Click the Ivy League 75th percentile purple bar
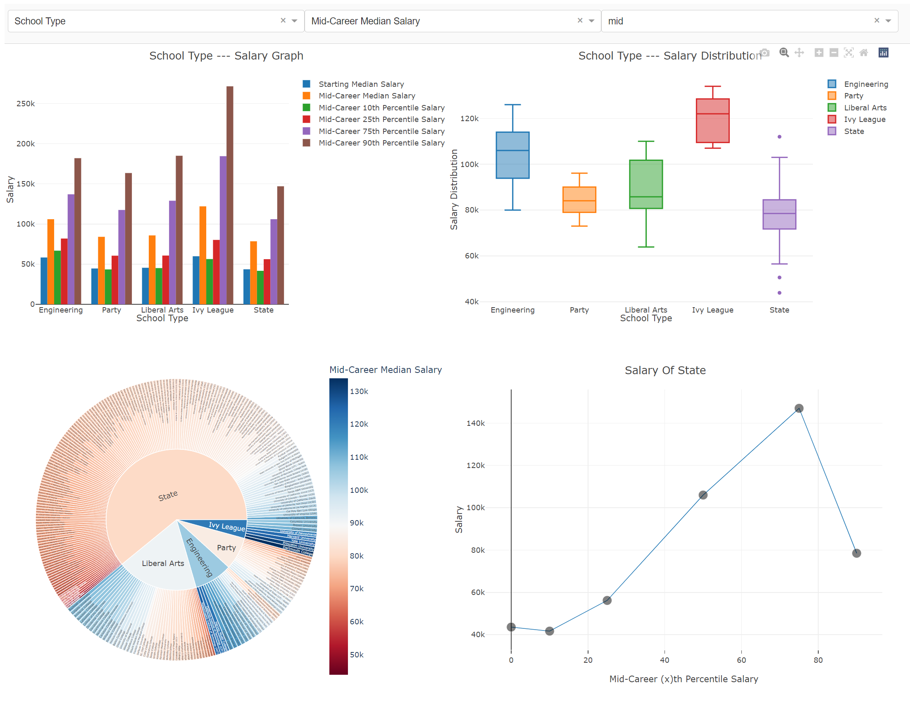Viewport: 910px width, 707px height. [x=223, y=230]
